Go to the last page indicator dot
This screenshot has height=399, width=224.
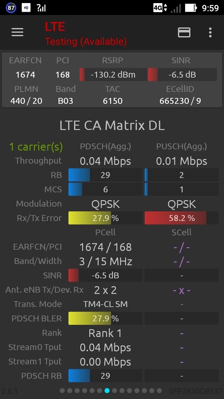pos(159,391)
